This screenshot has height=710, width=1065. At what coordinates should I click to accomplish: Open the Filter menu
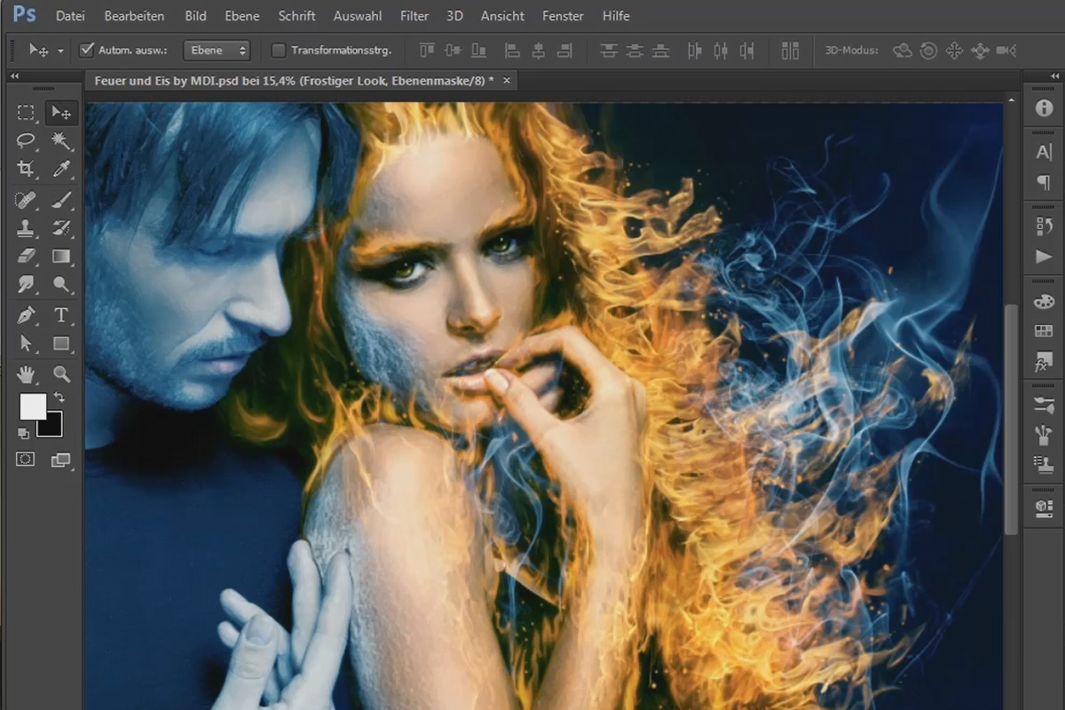point(414,16)
